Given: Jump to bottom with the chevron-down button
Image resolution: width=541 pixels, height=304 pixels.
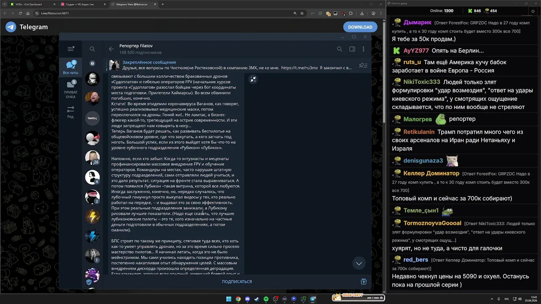Looking at the screenshot, I should pyautogui.click(x=359, y=263).
